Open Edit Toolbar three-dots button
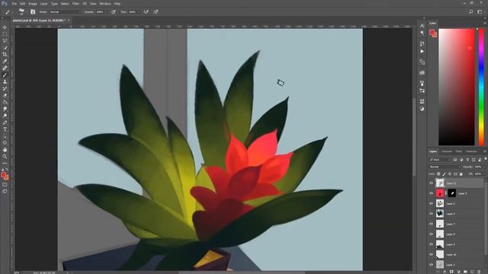Screen dimensions: 488x274 point(5,163)
